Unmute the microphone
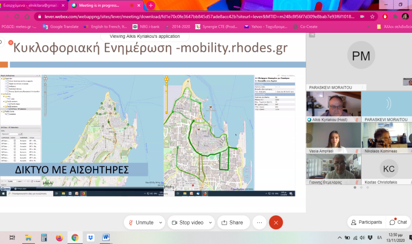Screen dimensions: 412x244 point(140,222)
